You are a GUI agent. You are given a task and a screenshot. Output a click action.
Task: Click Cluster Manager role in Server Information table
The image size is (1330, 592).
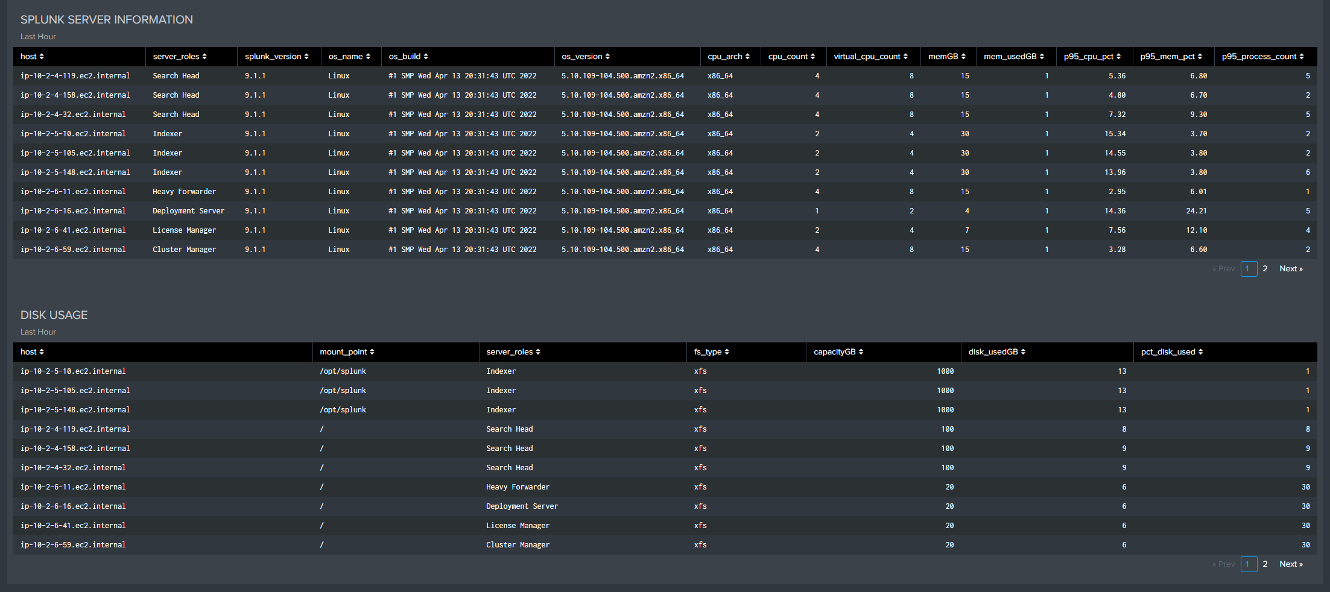(184, 250)
